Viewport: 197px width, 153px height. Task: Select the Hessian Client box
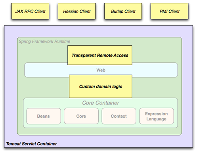77,11
